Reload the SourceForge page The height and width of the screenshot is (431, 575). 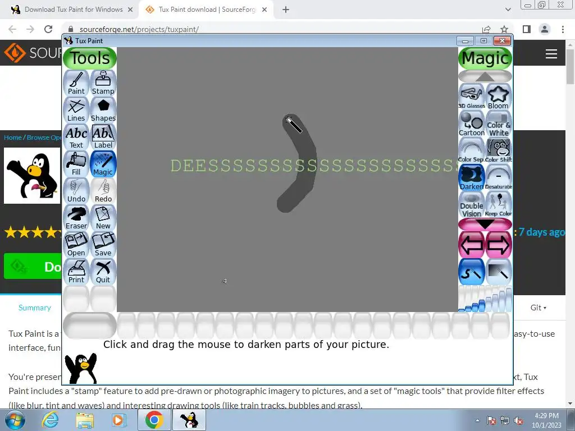pos(48,29)
